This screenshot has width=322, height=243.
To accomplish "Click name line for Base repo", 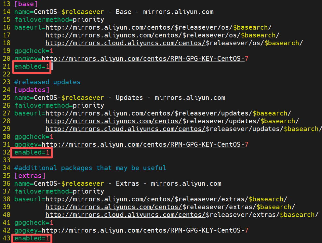I will point(114,12).
